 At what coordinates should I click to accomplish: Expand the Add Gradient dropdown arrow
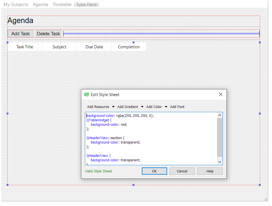click(142, 107)
